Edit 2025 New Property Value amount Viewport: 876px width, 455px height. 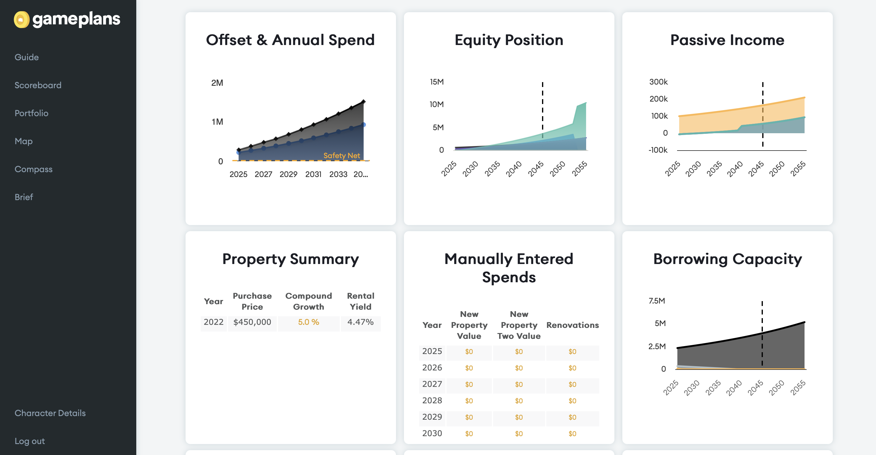(x=469, y=352)
